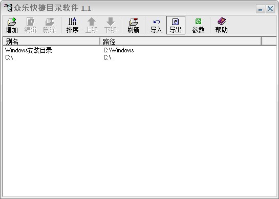The width and height of the screenshot is (279, 199).
Task: Click the 路径 column header
Action: click(181, 42)
